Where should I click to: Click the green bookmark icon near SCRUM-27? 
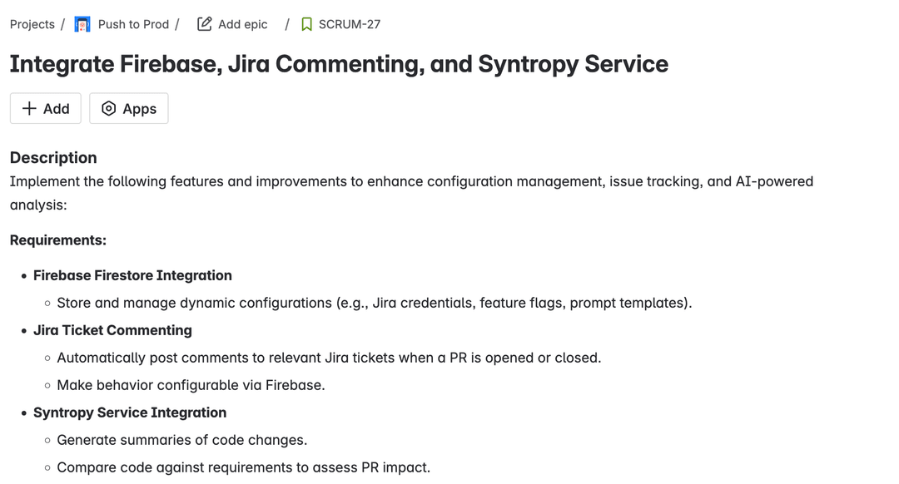306,24
